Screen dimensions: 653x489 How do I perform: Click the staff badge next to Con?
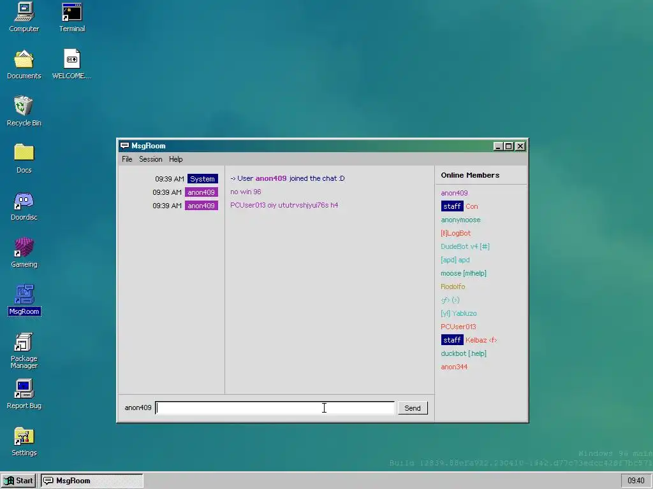(x=452, y=206)
